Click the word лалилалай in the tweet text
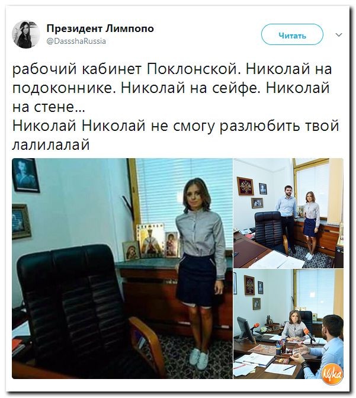 (x=51, y=145)
